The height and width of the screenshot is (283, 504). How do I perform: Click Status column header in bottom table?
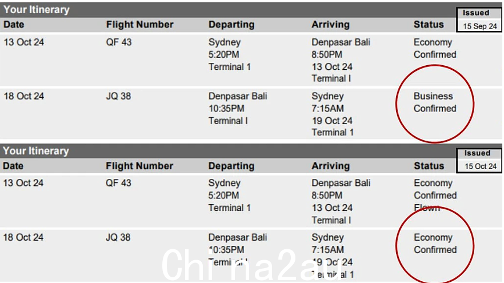(429, 166)
